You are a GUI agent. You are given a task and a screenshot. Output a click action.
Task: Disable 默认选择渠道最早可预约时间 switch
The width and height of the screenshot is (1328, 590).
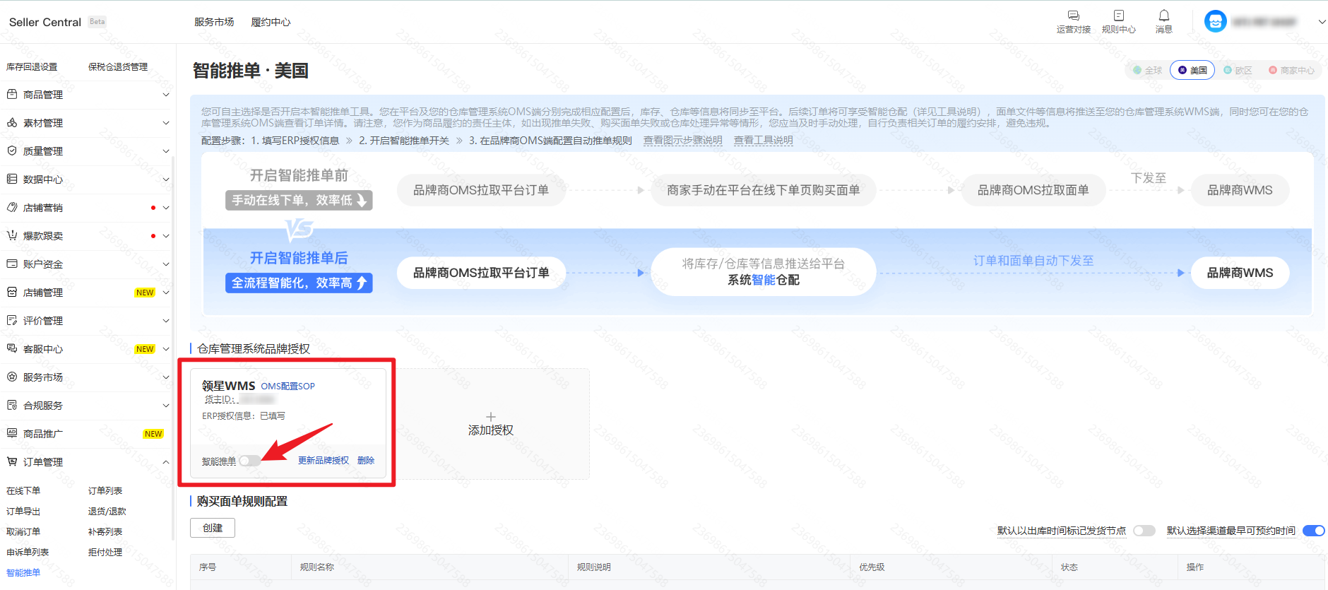coord(1314,531)
